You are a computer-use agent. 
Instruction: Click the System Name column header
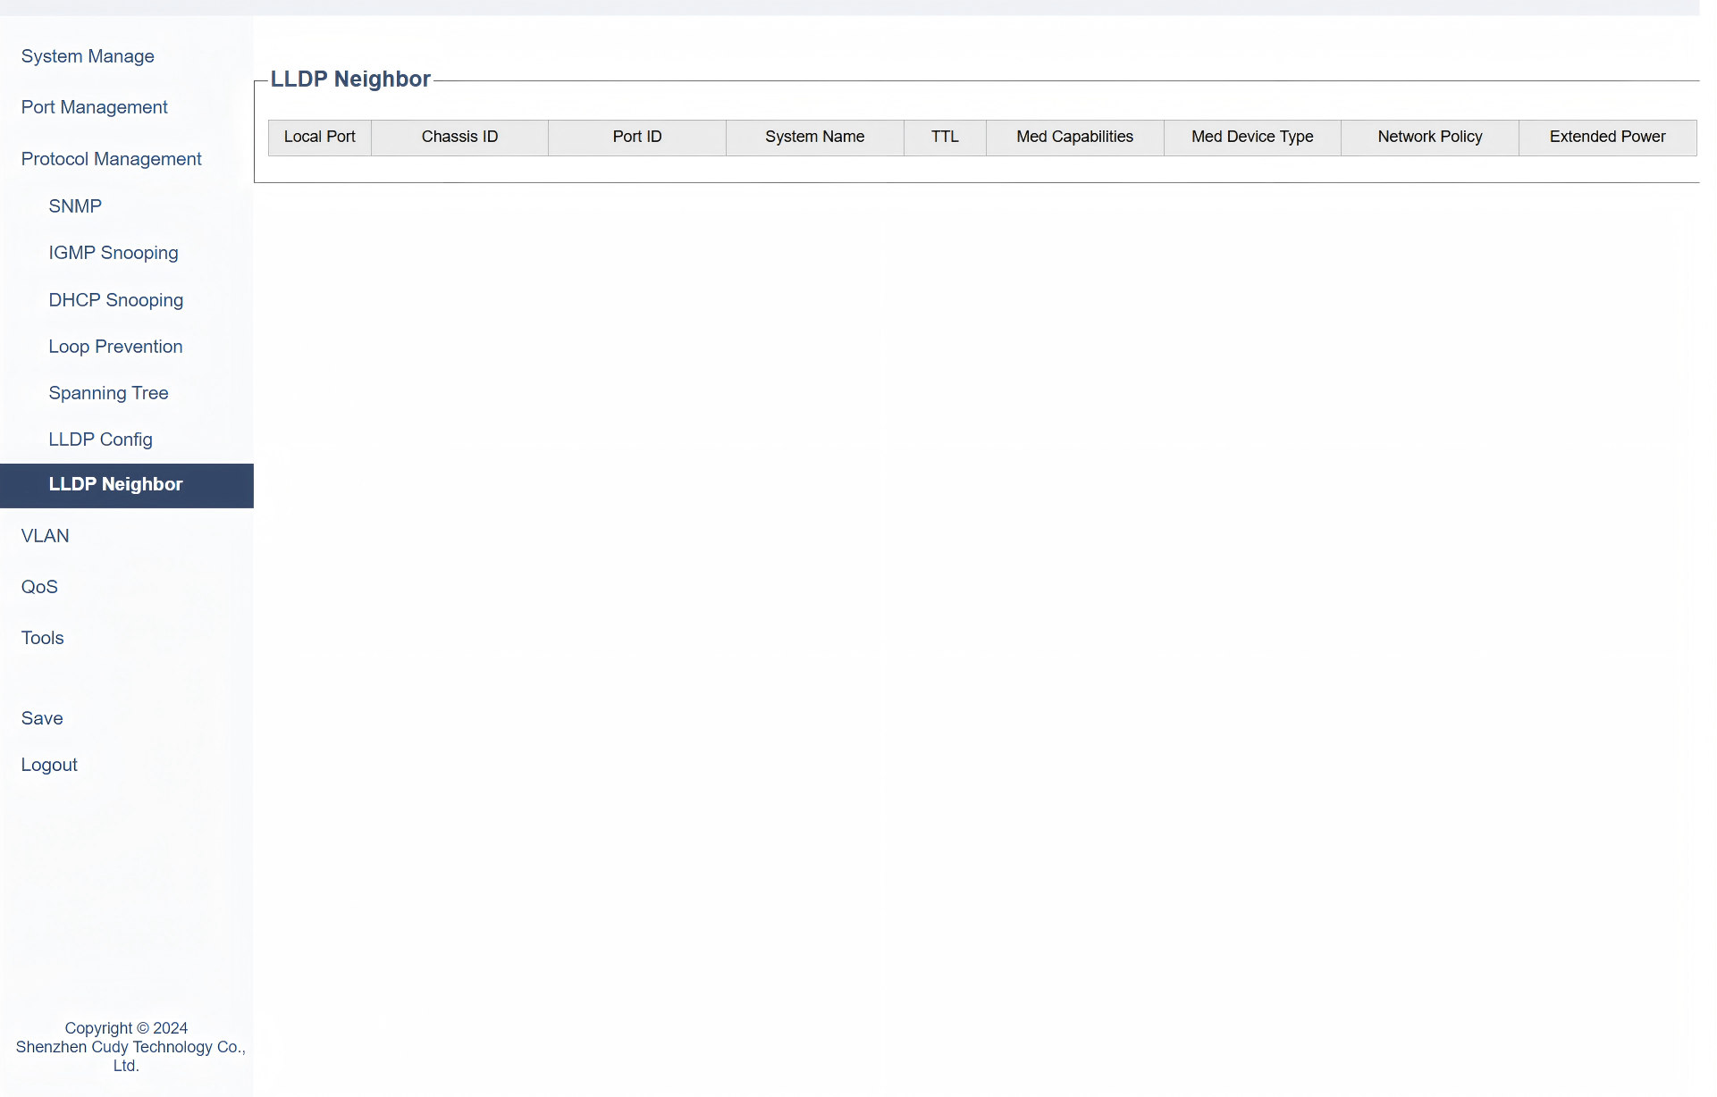click(x=814, y=137)
